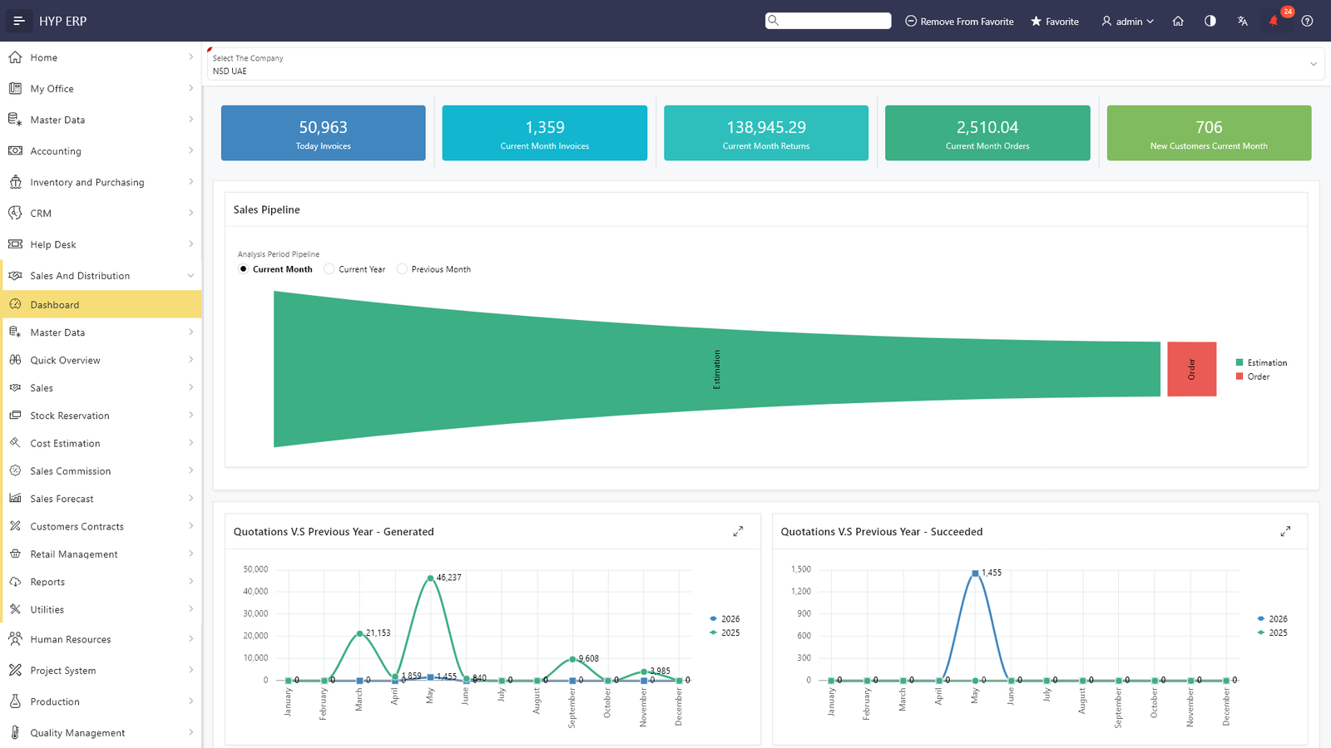The height and width of the screenshot is (748, 1331).
Task: Open the Dashboard menu item
Action: click(x=101, y=304)
